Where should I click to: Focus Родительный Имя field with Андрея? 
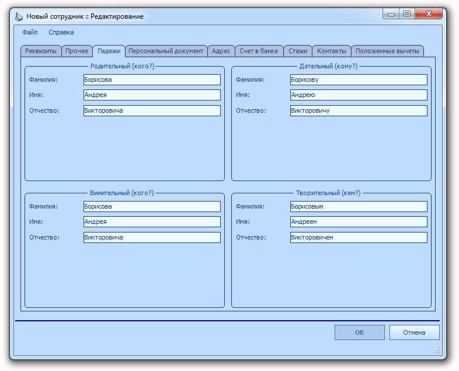[152, 95]
